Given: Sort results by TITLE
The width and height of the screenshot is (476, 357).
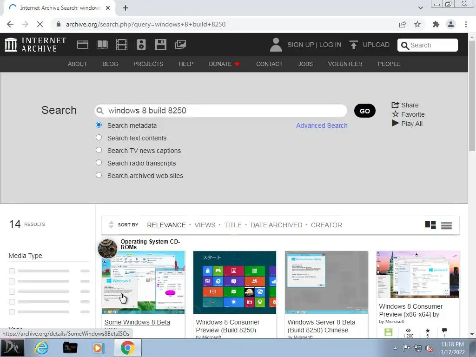Looking at the screenshot, I should coord(233,225).
